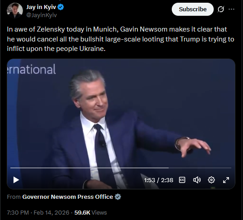Click the Subscribe button
Screen dimensions: 243x220
[193, 9]
